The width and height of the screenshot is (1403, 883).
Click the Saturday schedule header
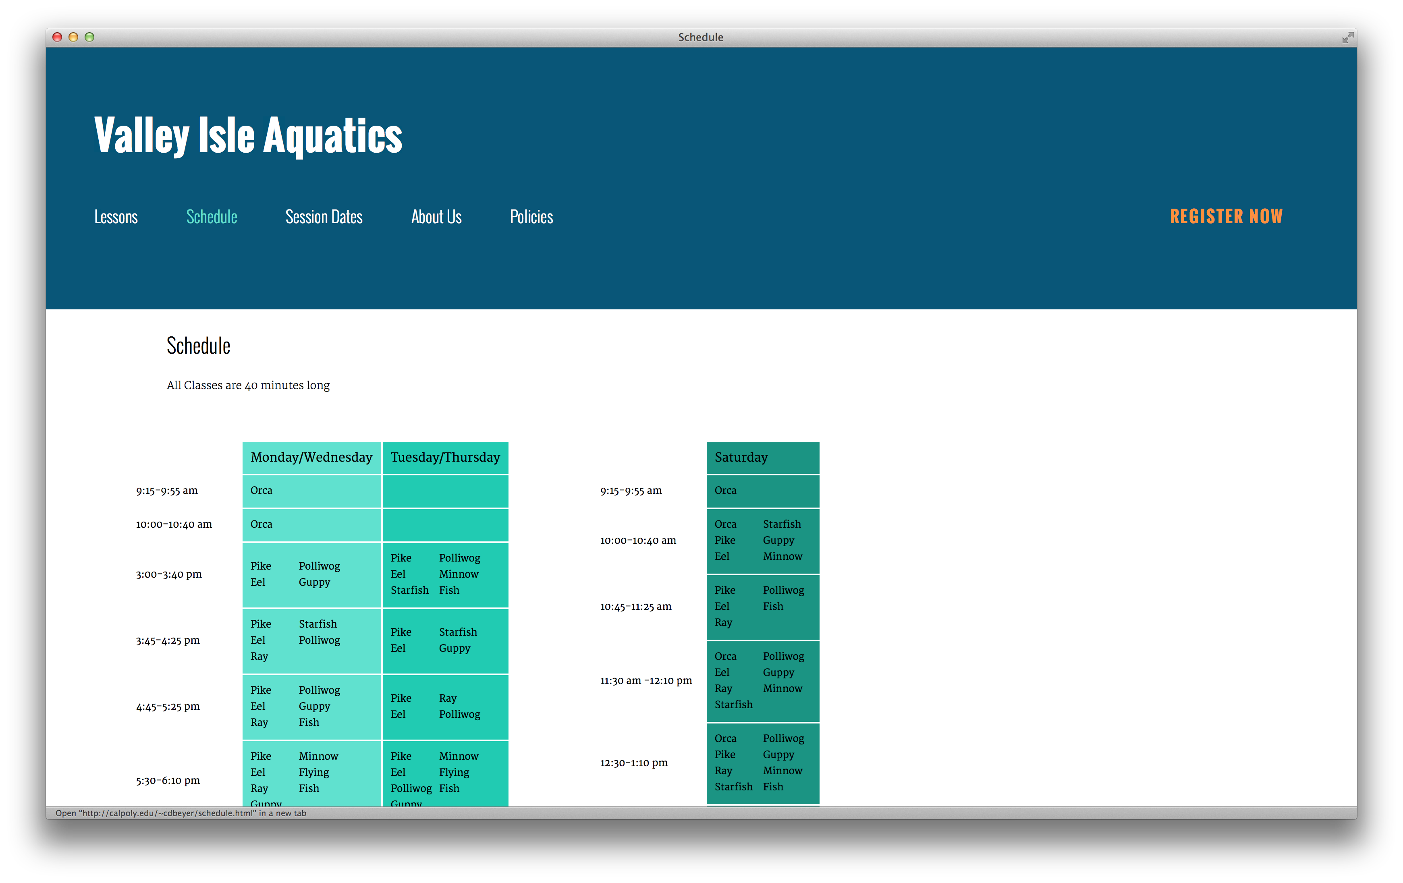coord(763,458)
